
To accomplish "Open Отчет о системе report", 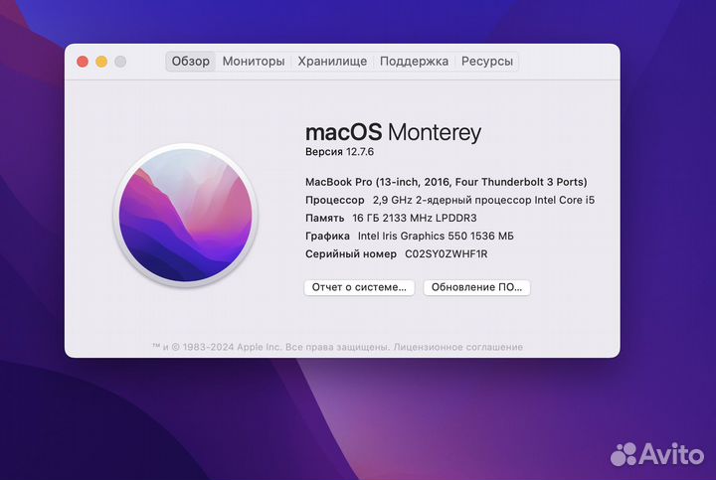I will [359, 287].
